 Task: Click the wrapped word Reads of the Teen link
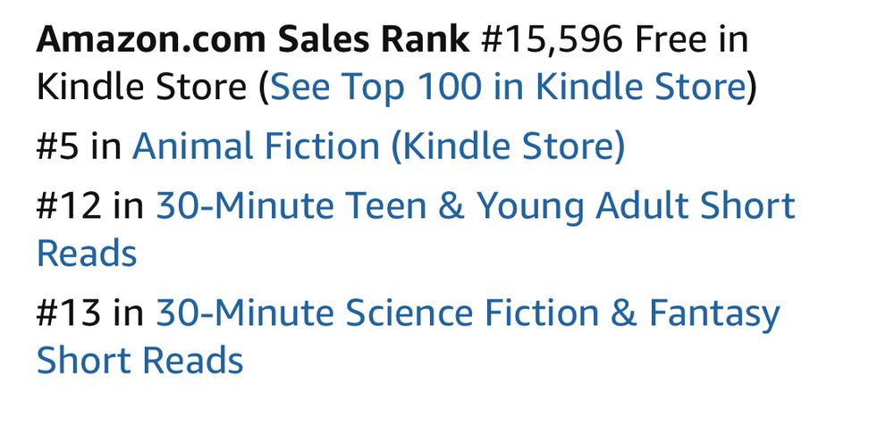pyautogui.click(x=87, y=254)
